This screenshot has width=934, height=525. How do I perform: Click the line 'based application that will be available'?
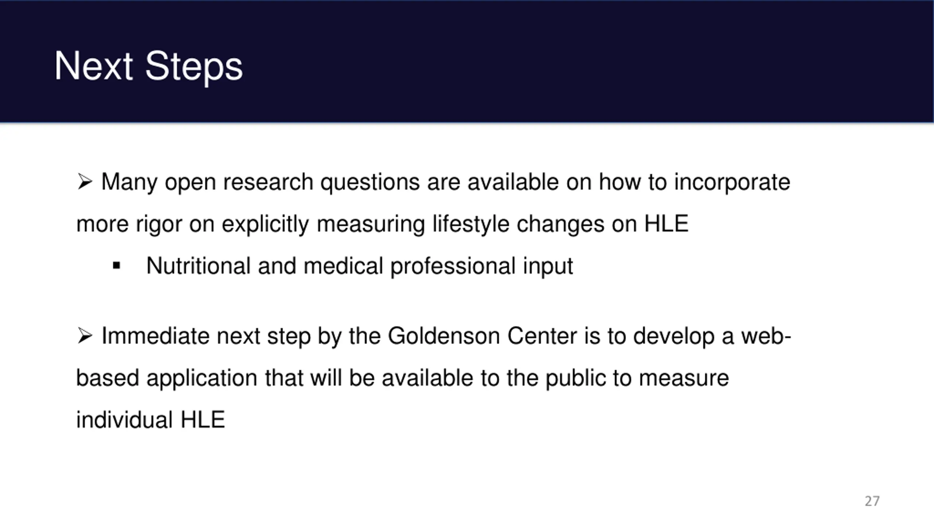[402, 378]
